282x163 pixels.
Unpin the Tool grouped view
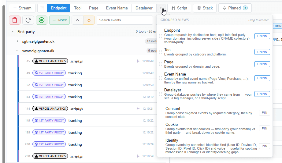pyautogui.click(x=262, y=52)
